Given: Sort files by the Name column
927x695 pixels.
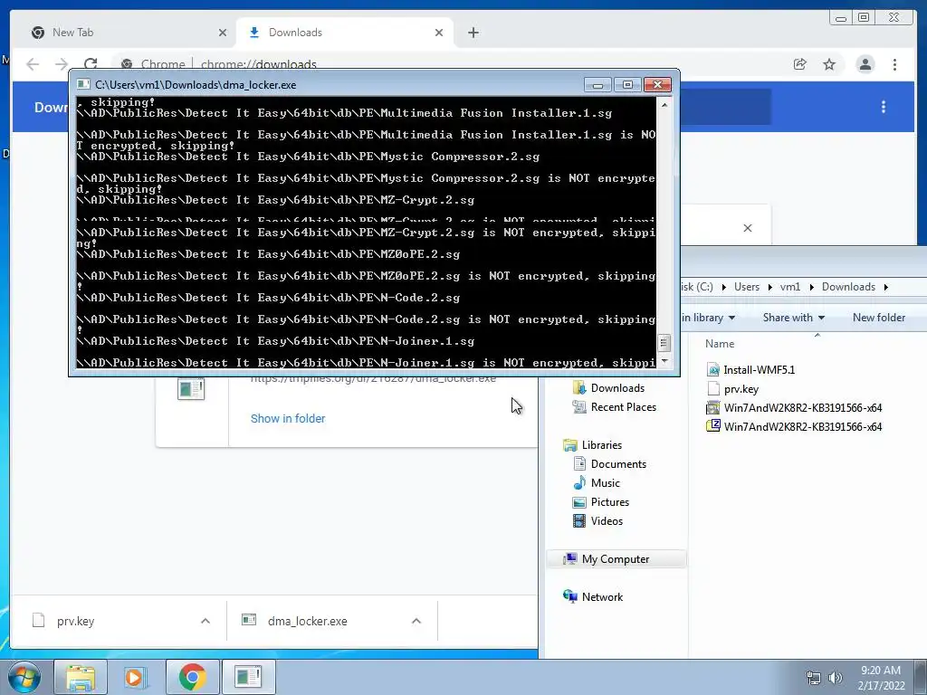Looking at the screenshot, I should pyautogui.click(x=720, y=343).
